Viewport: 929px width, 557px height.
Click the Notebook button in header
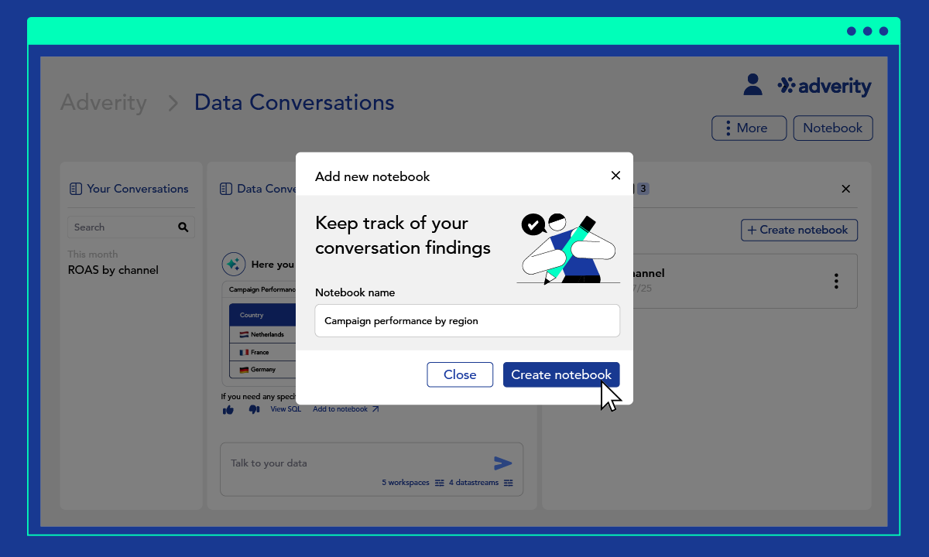pyautogui.click(x=833, y=128)
